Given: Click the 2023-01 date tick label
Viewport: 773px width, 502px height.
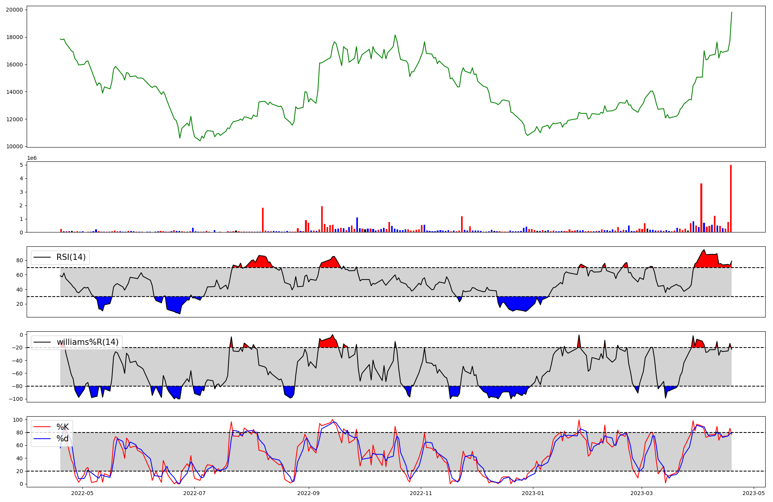Looking at the screenshot, I should (533, 493).
